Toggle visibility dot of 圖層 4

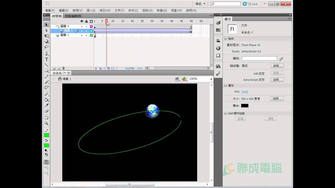(x=82, y=27)
